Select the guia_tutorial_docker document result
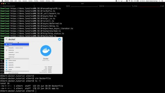Screen dimensions: 165x93 pos(16,73)
